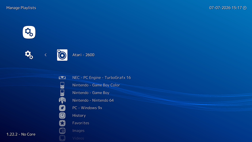Select the small settings gears icon

click(29, 55)
